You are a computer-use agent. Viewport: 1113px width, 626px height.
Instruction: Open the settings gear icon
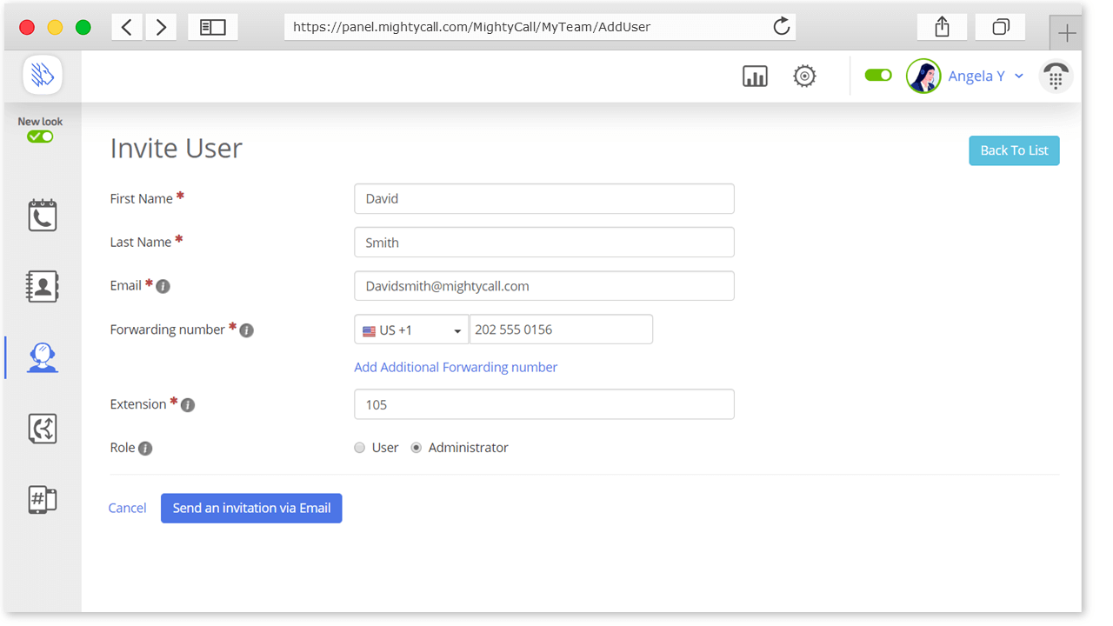805,77
